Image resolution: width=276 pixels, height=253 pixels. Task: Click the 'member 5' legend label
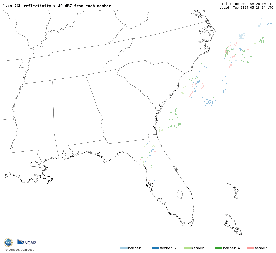(263, 248)
